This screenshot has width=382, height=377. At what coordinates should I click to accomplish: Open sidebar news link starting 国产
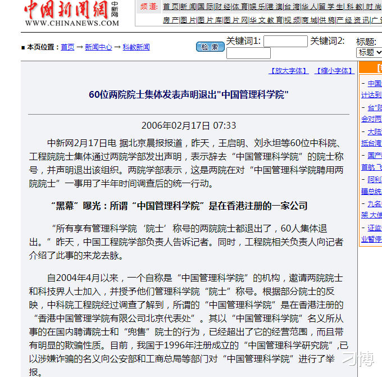click(371, 161)
